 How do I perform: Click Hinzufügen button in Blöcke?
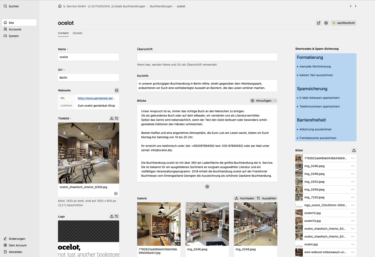(261, 101)
